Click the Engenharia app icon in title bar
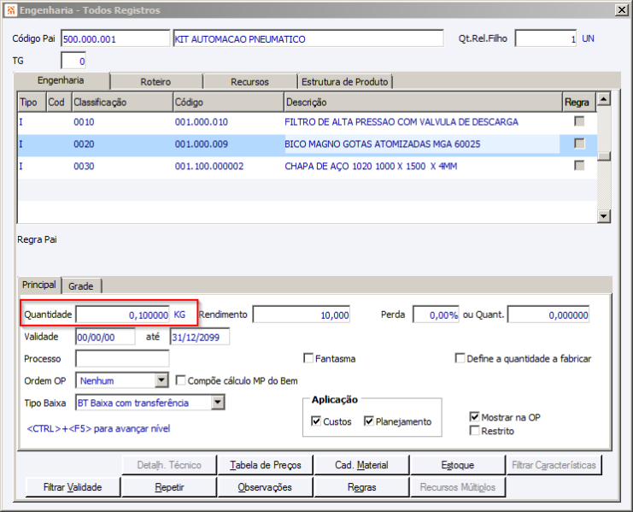Viewport: 633px width, 512px height. 9,9
